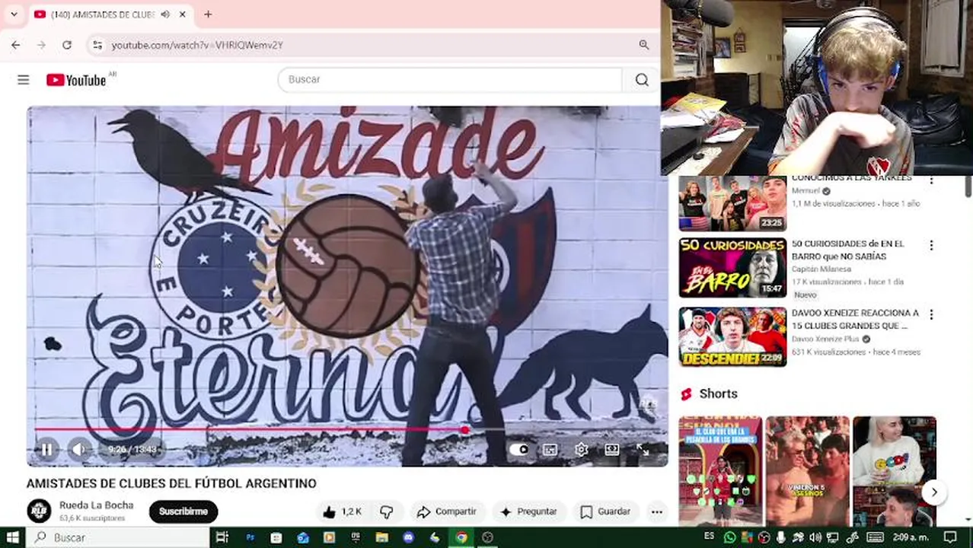Click the Shorts section heading
The height and width of the screenshot is (548, 973).
(718, 393)
